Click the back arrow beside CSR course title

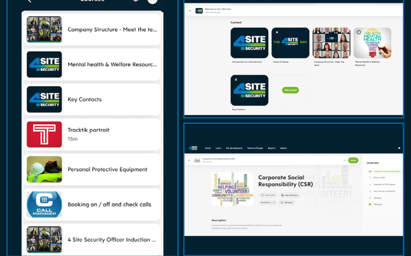tap(189, 160)
